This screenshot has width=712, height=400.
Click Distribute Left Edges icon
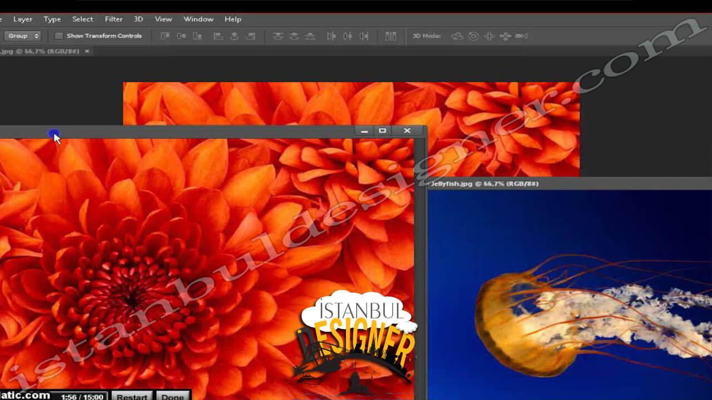[332, 36]
